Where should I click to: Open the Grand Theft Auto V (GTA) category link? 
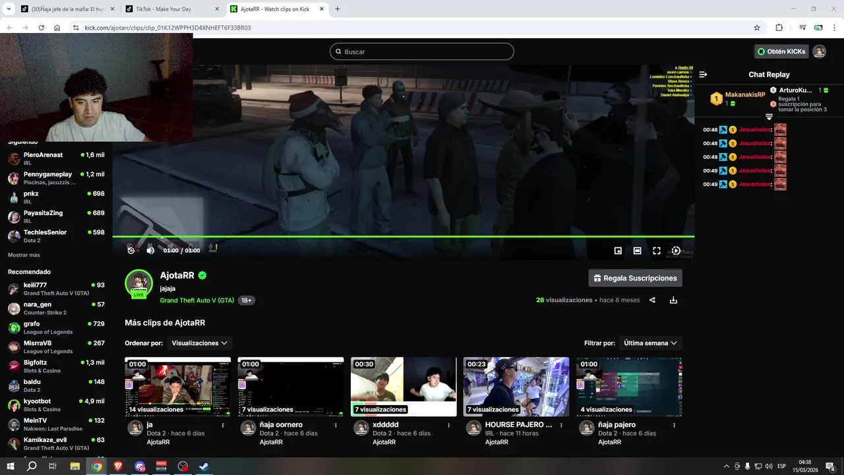pyautogui.click(x=196, y=300)
